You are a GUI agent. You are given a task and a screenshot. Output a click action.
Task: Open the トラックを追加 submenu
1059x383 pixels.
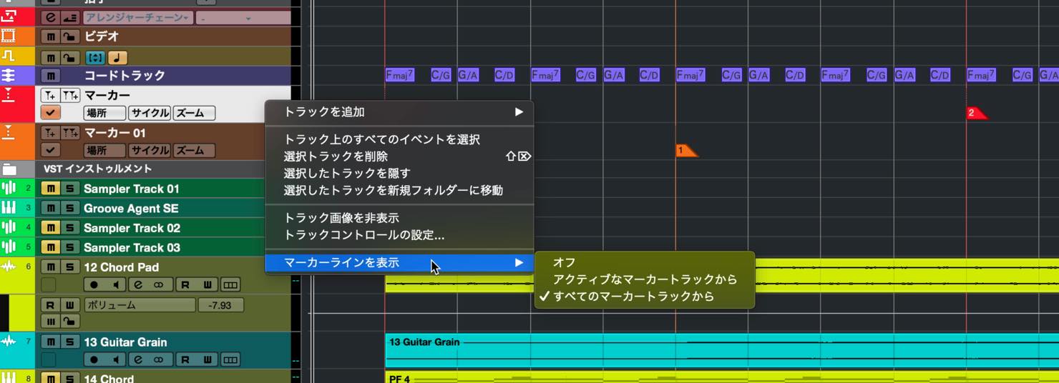pyautogui.click(x=399, y=112)
